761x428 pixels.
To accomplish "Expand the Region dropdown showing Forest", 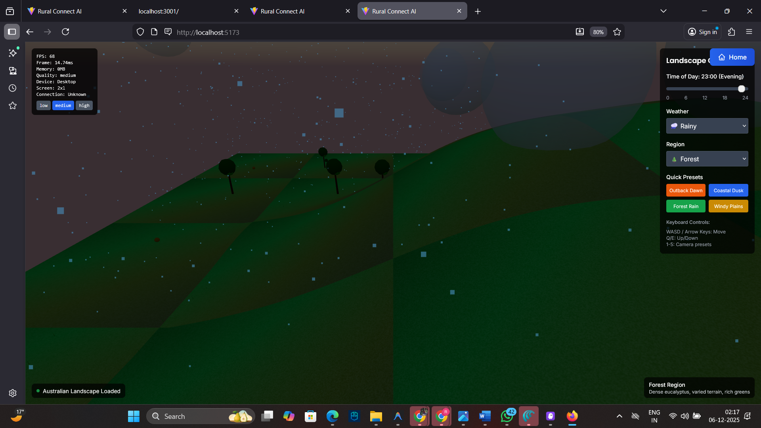I will pos(707,159).
